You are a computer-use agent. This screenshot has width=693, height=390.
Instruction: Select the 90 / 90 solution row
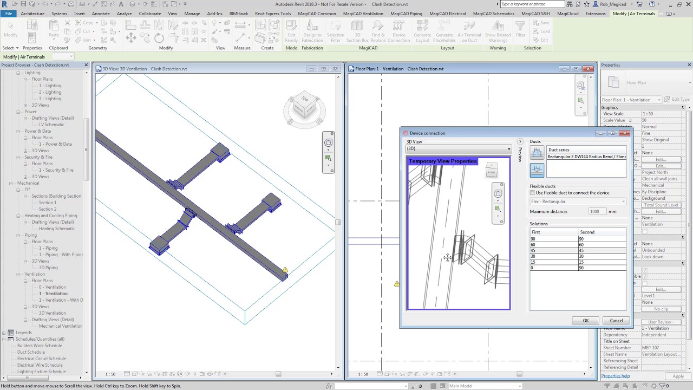(578, 239)
